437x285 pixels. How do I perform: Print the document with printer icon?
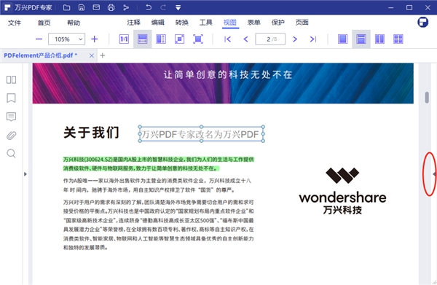111,7
